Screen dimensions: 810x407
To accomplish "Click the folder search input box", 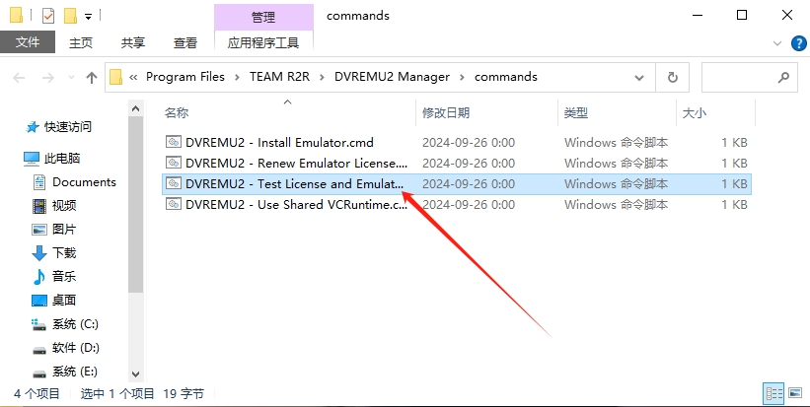I will pos(741,77).
